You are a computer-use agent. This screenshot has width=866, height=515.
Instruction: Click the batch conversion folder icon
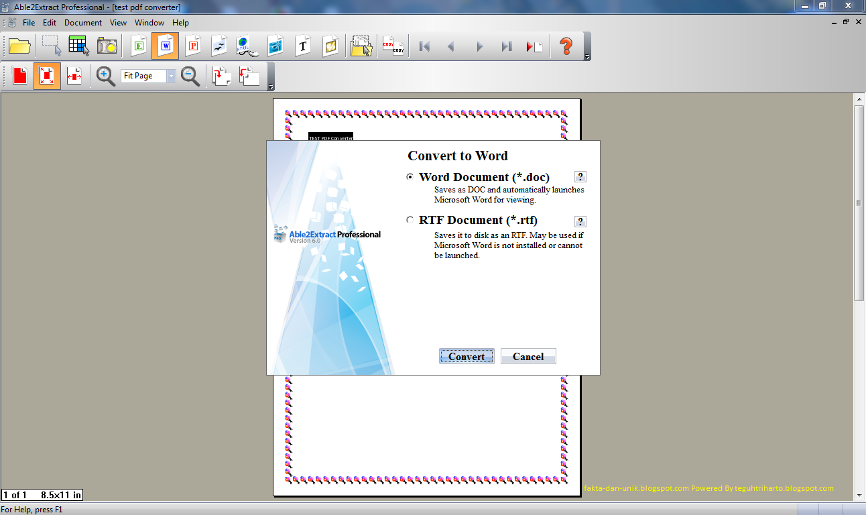click(361, 46)
